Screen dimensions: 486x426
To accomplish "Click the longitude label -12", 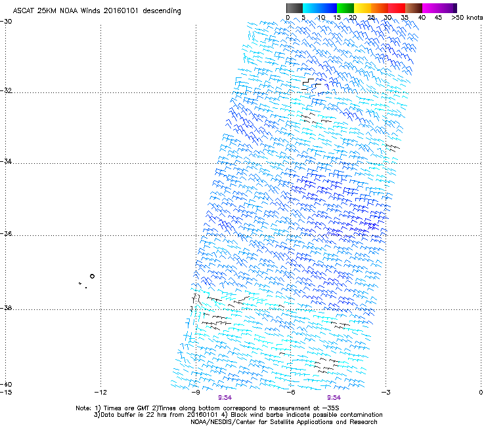I will point(100,393).
